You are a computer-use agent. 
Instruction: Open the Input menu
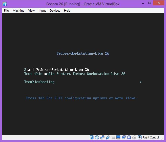click(x=42, y=11)
